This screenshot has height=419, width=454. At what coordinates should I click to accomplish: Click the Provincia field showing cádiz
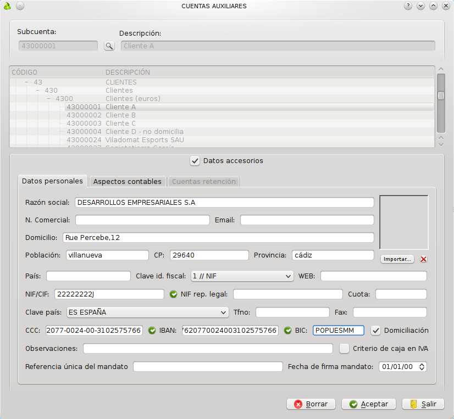[x=333, y=255]
